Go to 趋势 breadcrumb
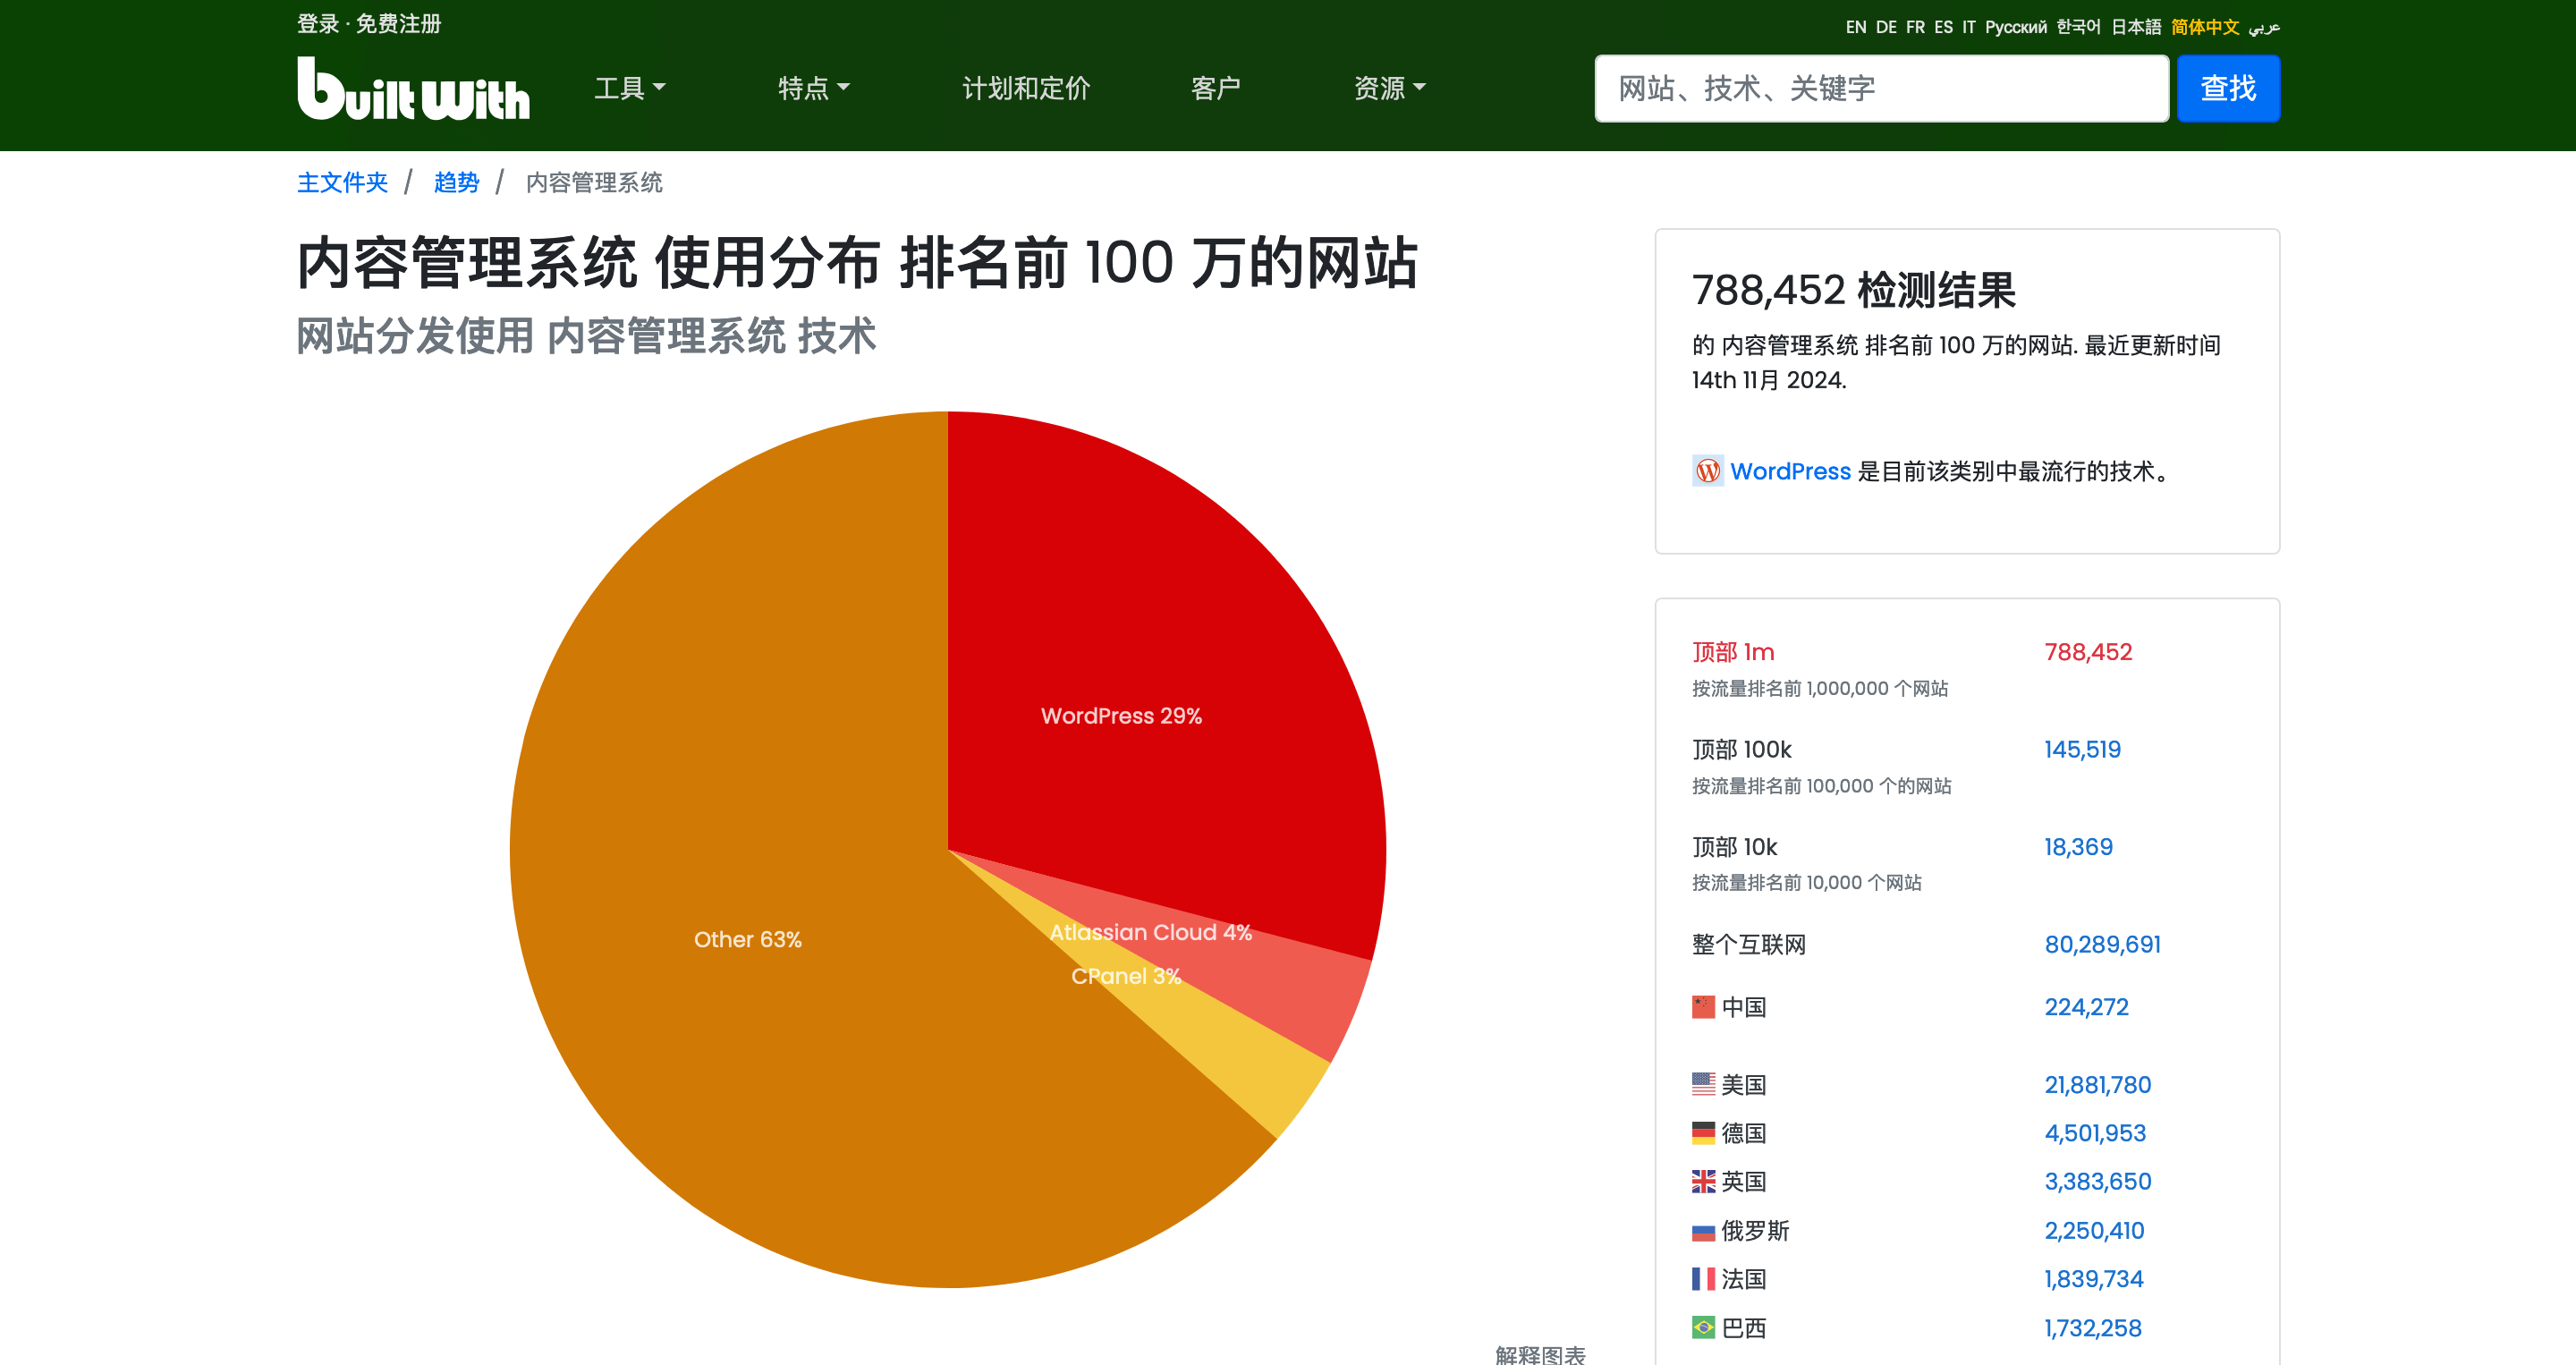 click(x=456, y=182)
